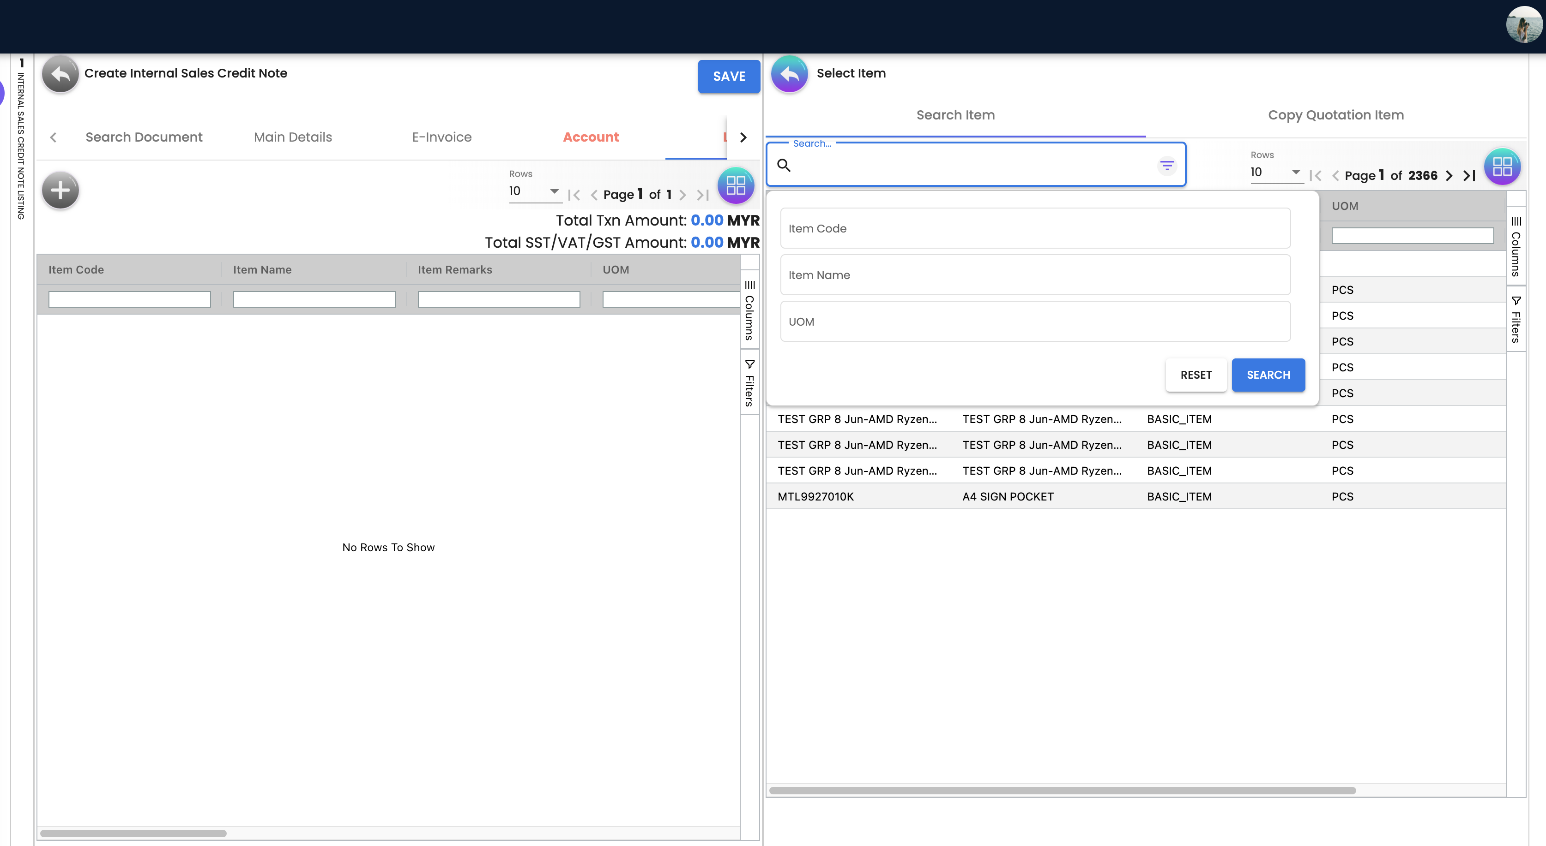Viewport: 1546px width, 846px height.
Task: Open grid view icon in Select Item panel
Action: point(1502,166)
